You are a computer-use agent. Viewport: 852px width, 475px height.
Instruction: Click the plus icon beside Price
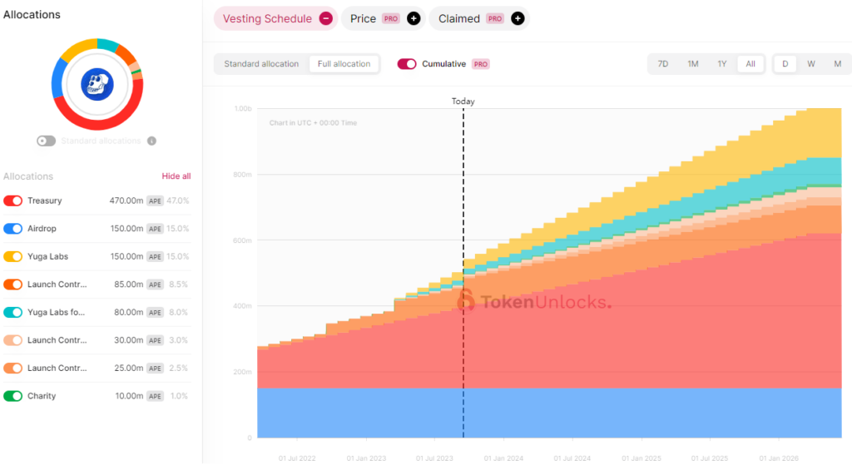coord(414,18)
